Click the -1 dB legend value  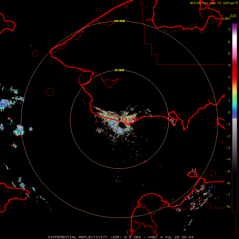[x=228, y=124]
